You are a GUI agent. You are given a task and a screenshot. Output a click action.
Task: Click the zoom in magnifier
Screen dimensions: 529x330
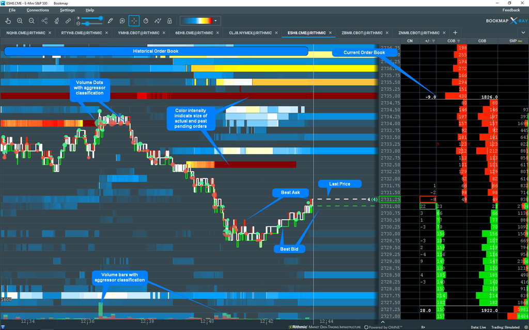pos(20,21)
